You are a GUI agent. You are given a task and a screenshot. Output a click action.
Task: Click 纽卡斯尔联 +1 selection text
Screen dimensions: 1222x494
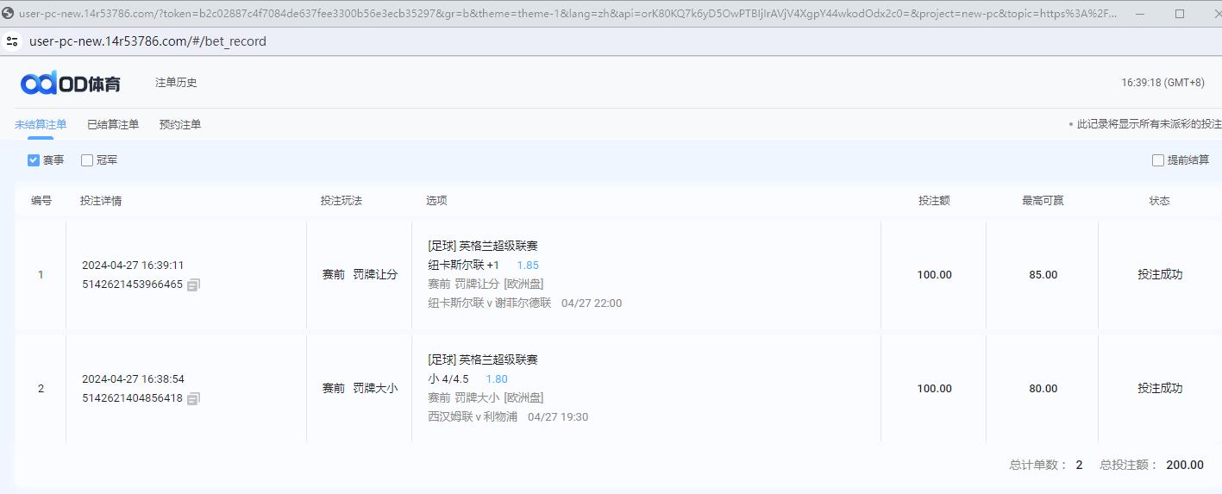(x=464, y=266)
